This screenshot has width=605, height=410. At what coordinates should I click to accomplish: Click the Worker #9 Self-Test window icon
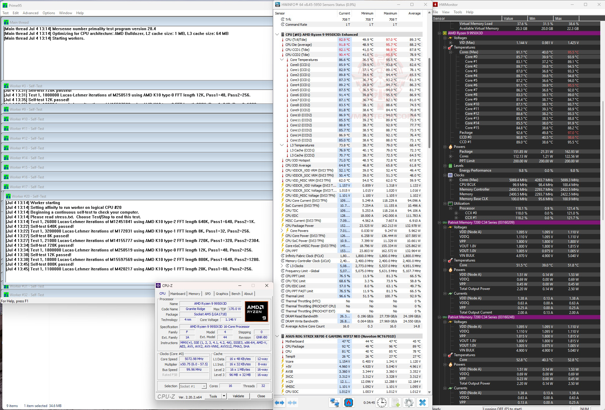tap(6, 109)
